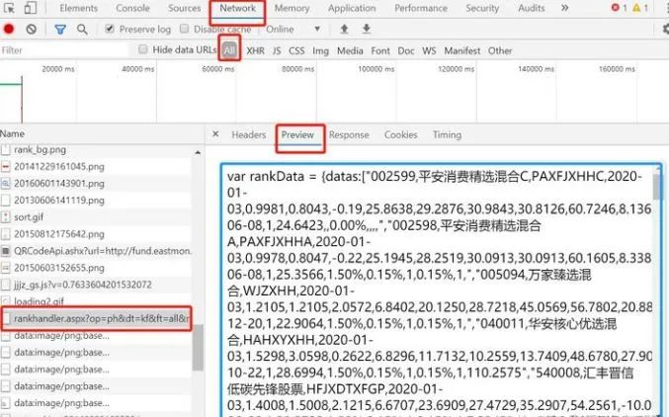Clear the network log
The width and height of the screenshot is (669, 417).
31,29
